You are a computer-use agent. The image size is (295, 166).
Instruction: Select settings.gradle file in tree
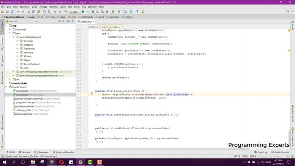tap(31, 110)
